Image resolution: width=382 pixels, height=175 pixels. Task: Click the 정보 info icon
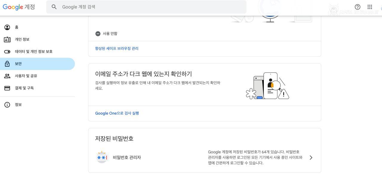[7, 105]
